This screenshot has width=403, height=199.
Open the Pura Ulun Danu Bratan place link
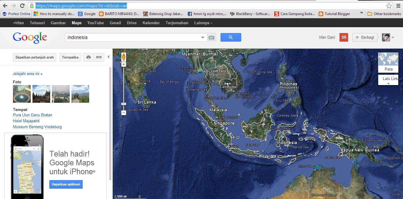click(32, 115)
